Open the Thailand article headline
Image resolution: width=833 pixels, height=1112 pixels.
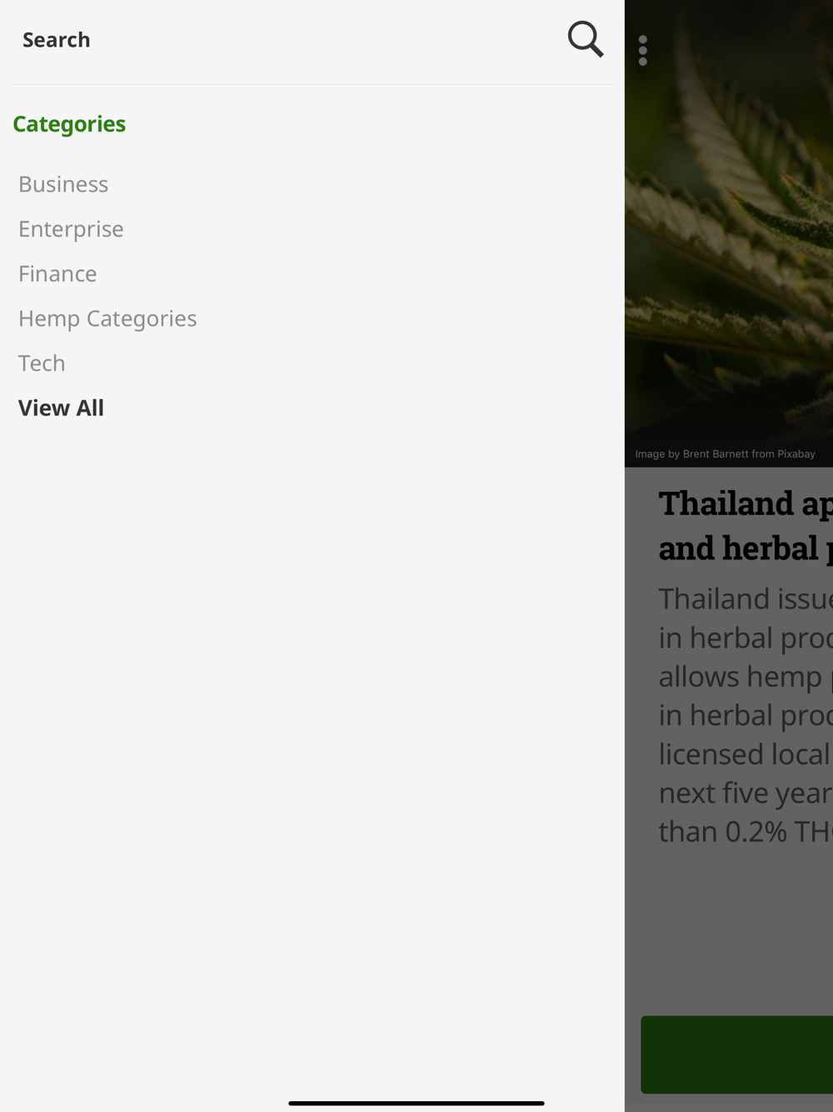point(746,525)
